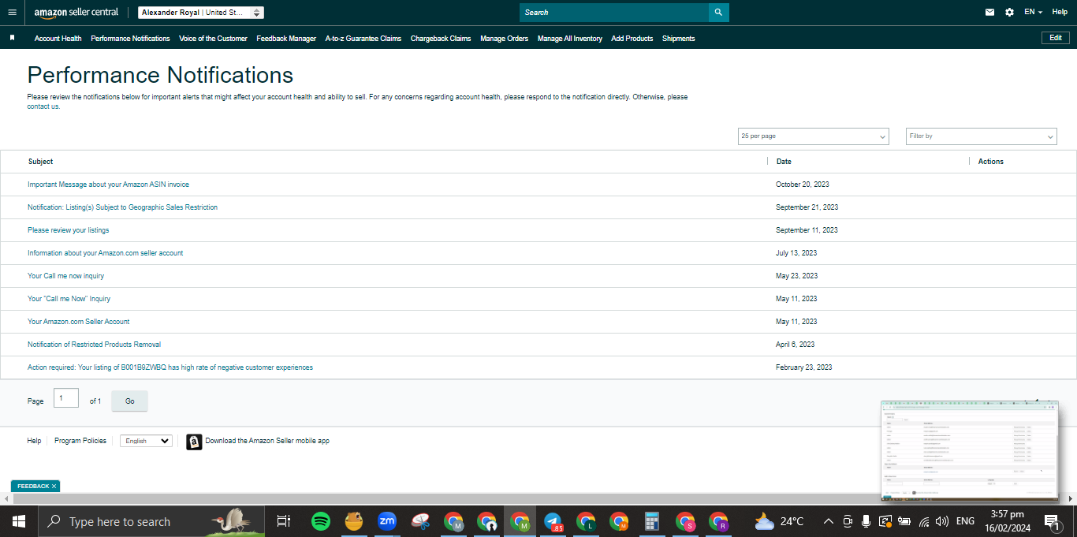Open the 25 per page dropdown

(813, 136)
